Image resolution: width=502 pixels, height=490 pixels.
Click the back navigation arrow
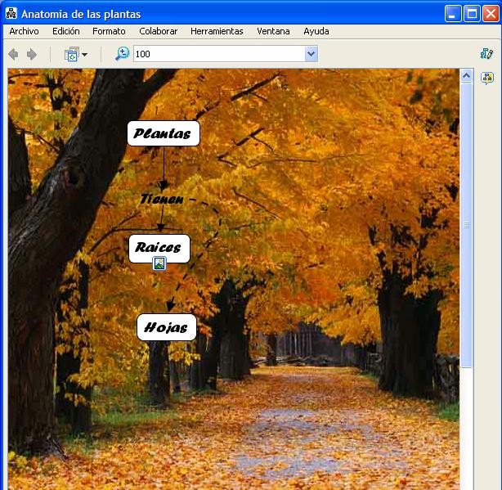pos(13,54)
